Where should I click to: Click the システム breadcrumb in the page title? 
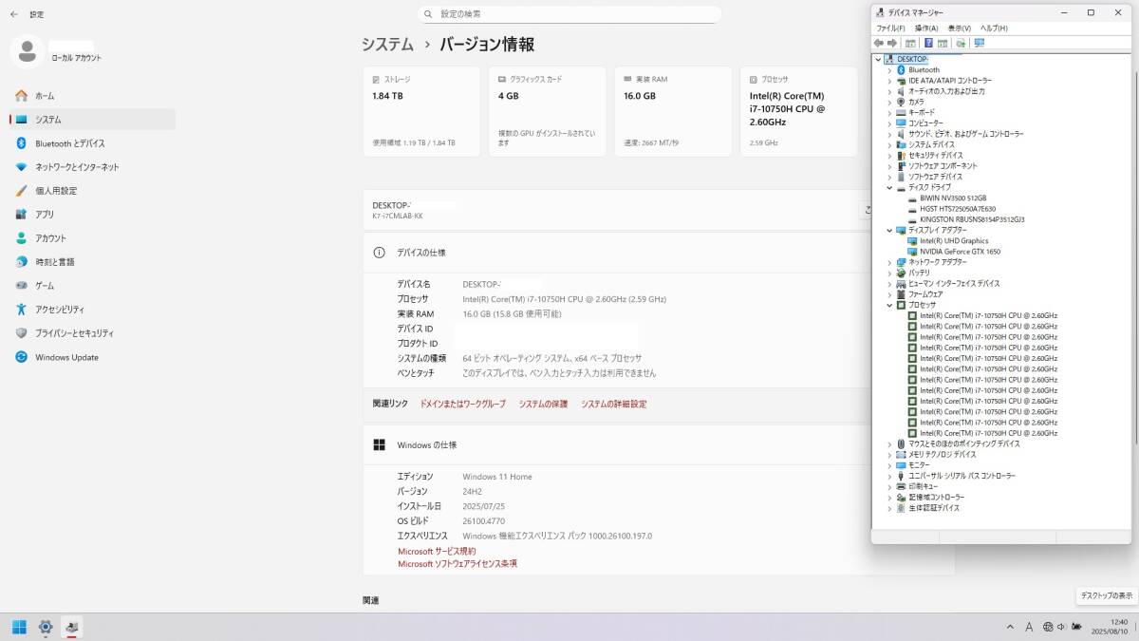[387, 45]
